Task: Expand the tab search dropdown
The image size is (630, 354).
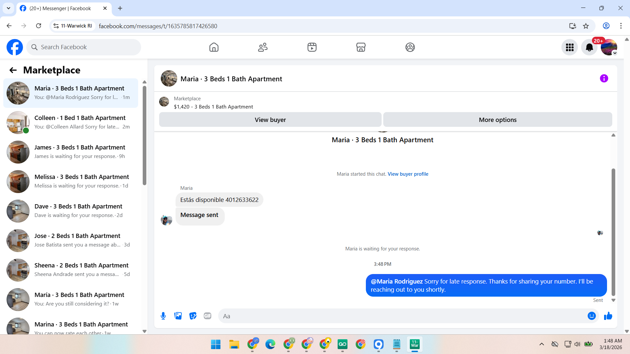Action: 9,9
